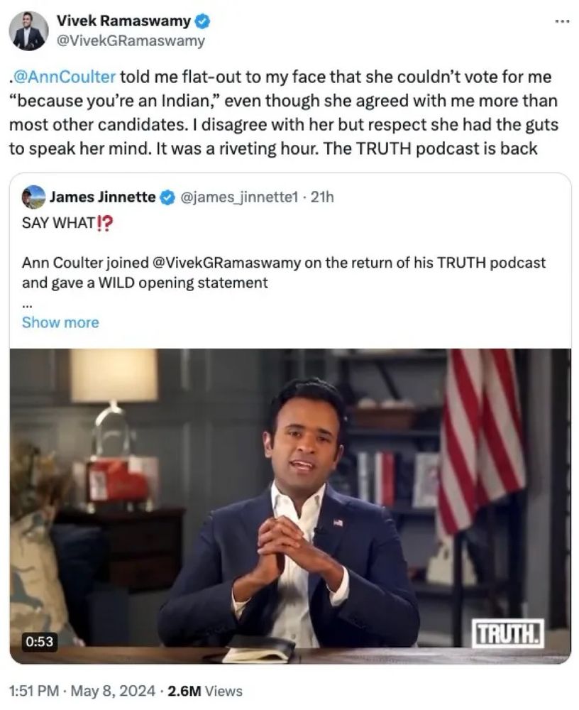Screen dimensions: 579x710
Task: Expand quoted post with Show more
Action: point(60,322)
